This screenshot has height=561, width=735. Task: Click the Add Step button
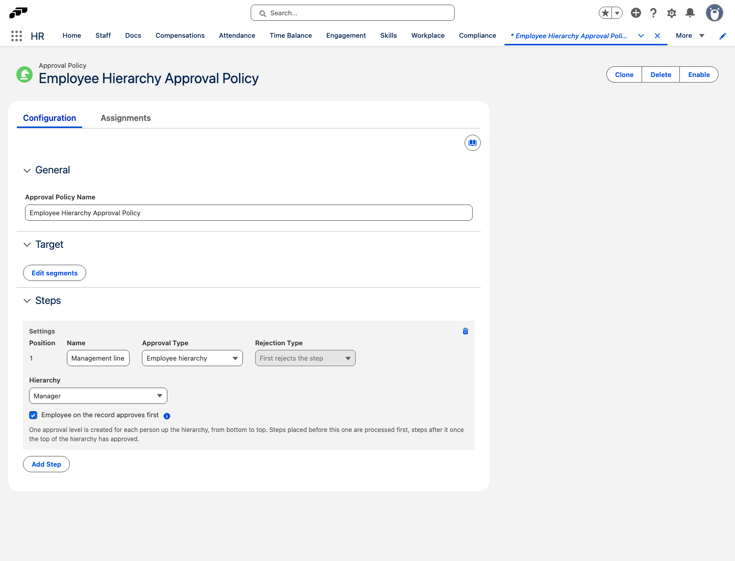click(46, 464)
